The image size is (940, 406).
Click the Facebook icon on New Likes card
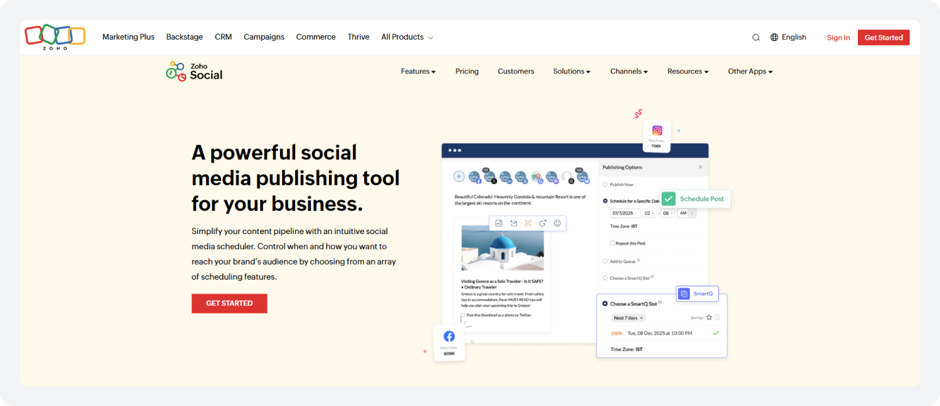[449, 336]
